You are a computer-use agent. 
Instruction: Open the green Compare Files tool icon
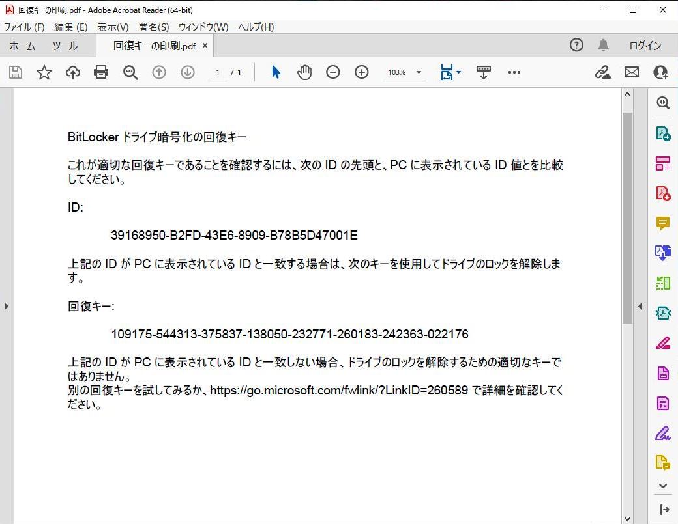[663, 283]
